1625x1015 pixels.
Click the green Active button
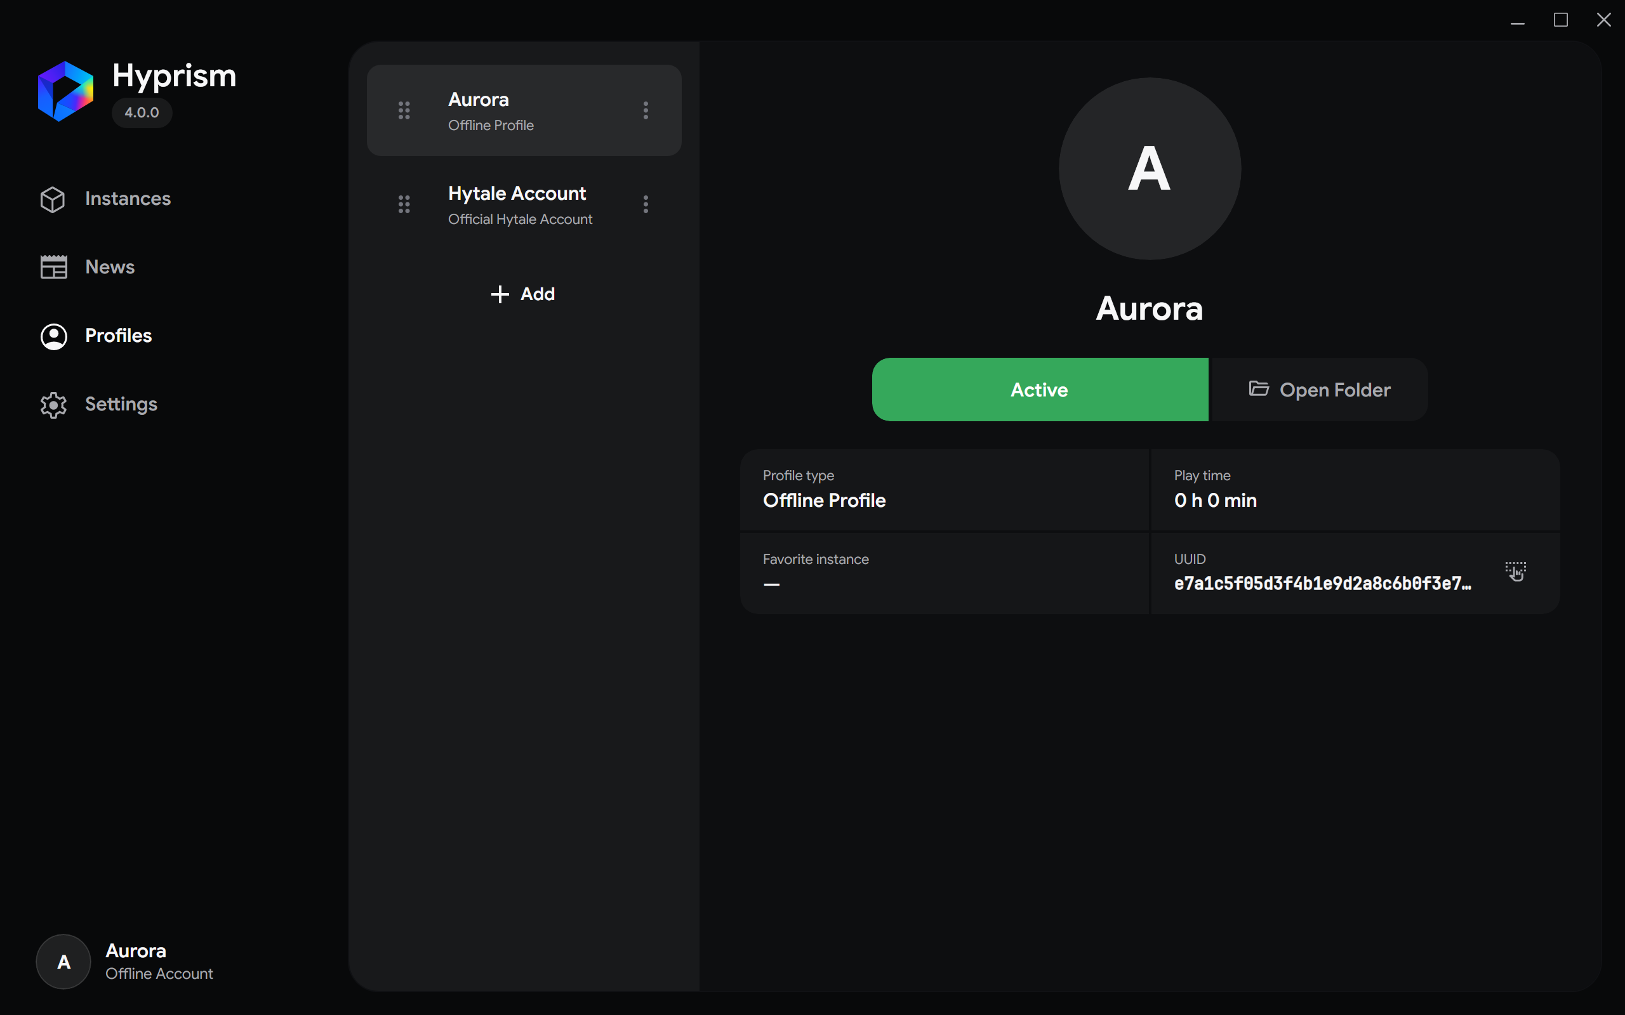pos(1040,390)
